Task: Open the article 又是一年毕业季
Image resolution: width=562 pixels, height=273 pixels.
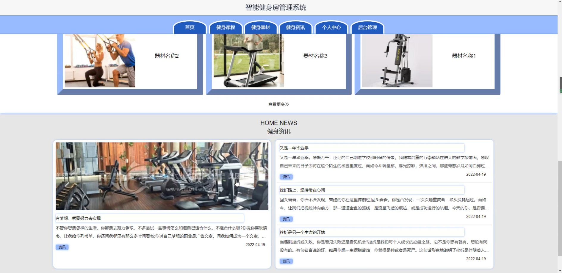Action: pyautogui.click(x=372, y=148)
